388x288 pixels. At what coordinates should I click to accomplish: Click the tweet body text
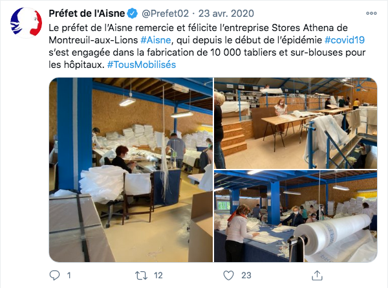(x=207, y=47)
